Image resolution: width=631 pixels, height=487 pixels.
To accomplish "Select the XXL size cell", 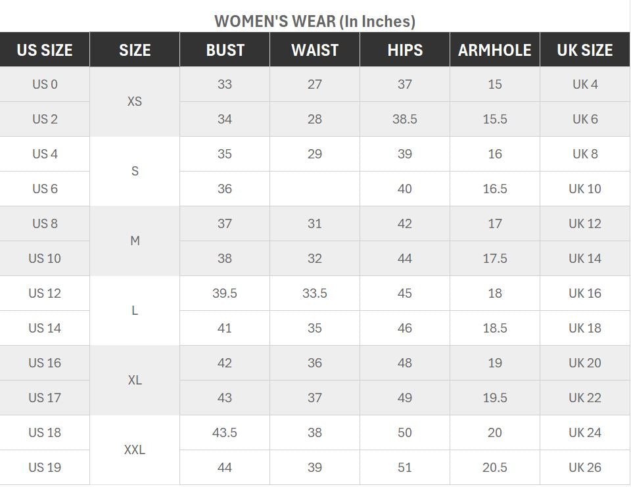I will (135, 450).
